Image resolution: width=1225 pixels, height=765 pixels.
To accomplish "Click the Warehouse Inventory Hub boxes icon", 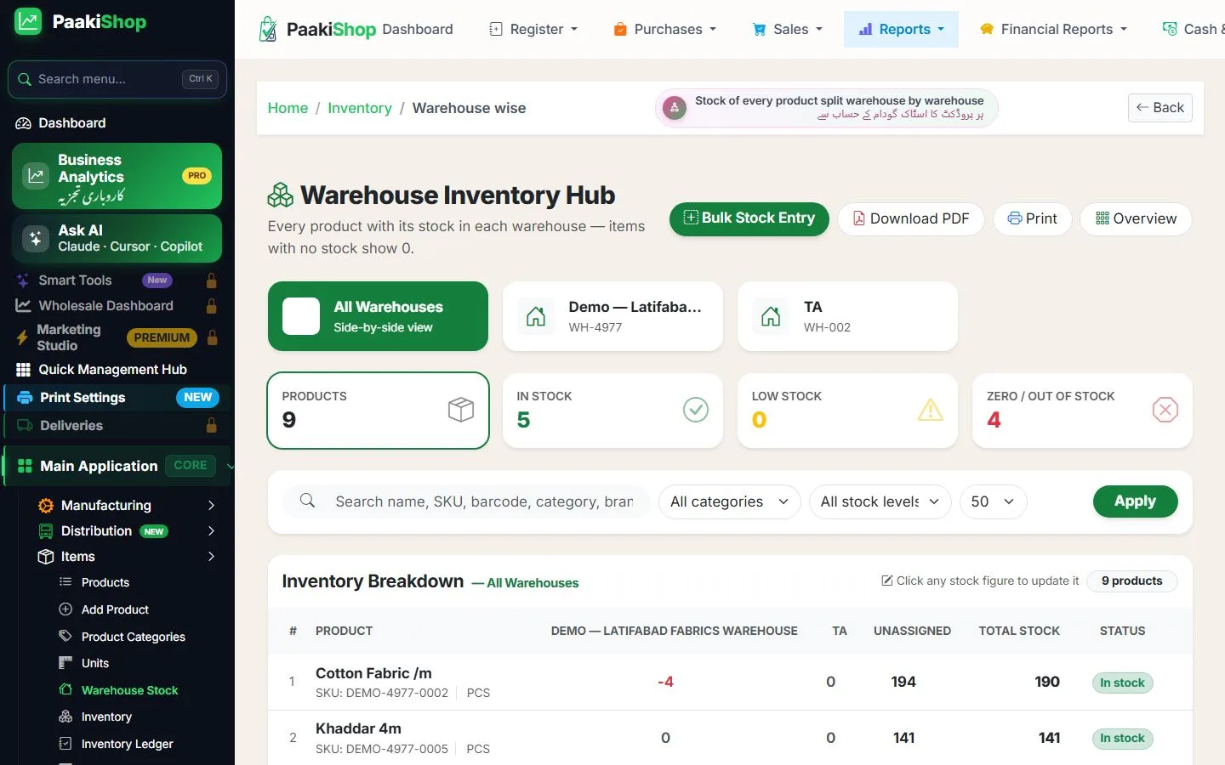I will 281,195.
